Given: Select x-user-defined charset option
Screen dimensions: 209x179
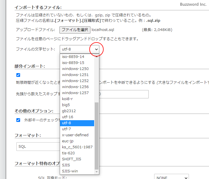Looking at the screenshot, I should click(77, 135).
